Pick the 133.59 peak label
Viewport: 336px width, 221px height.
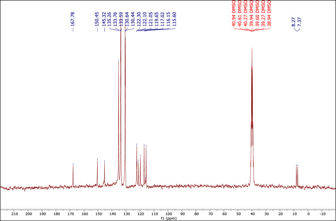coord(121,19)
